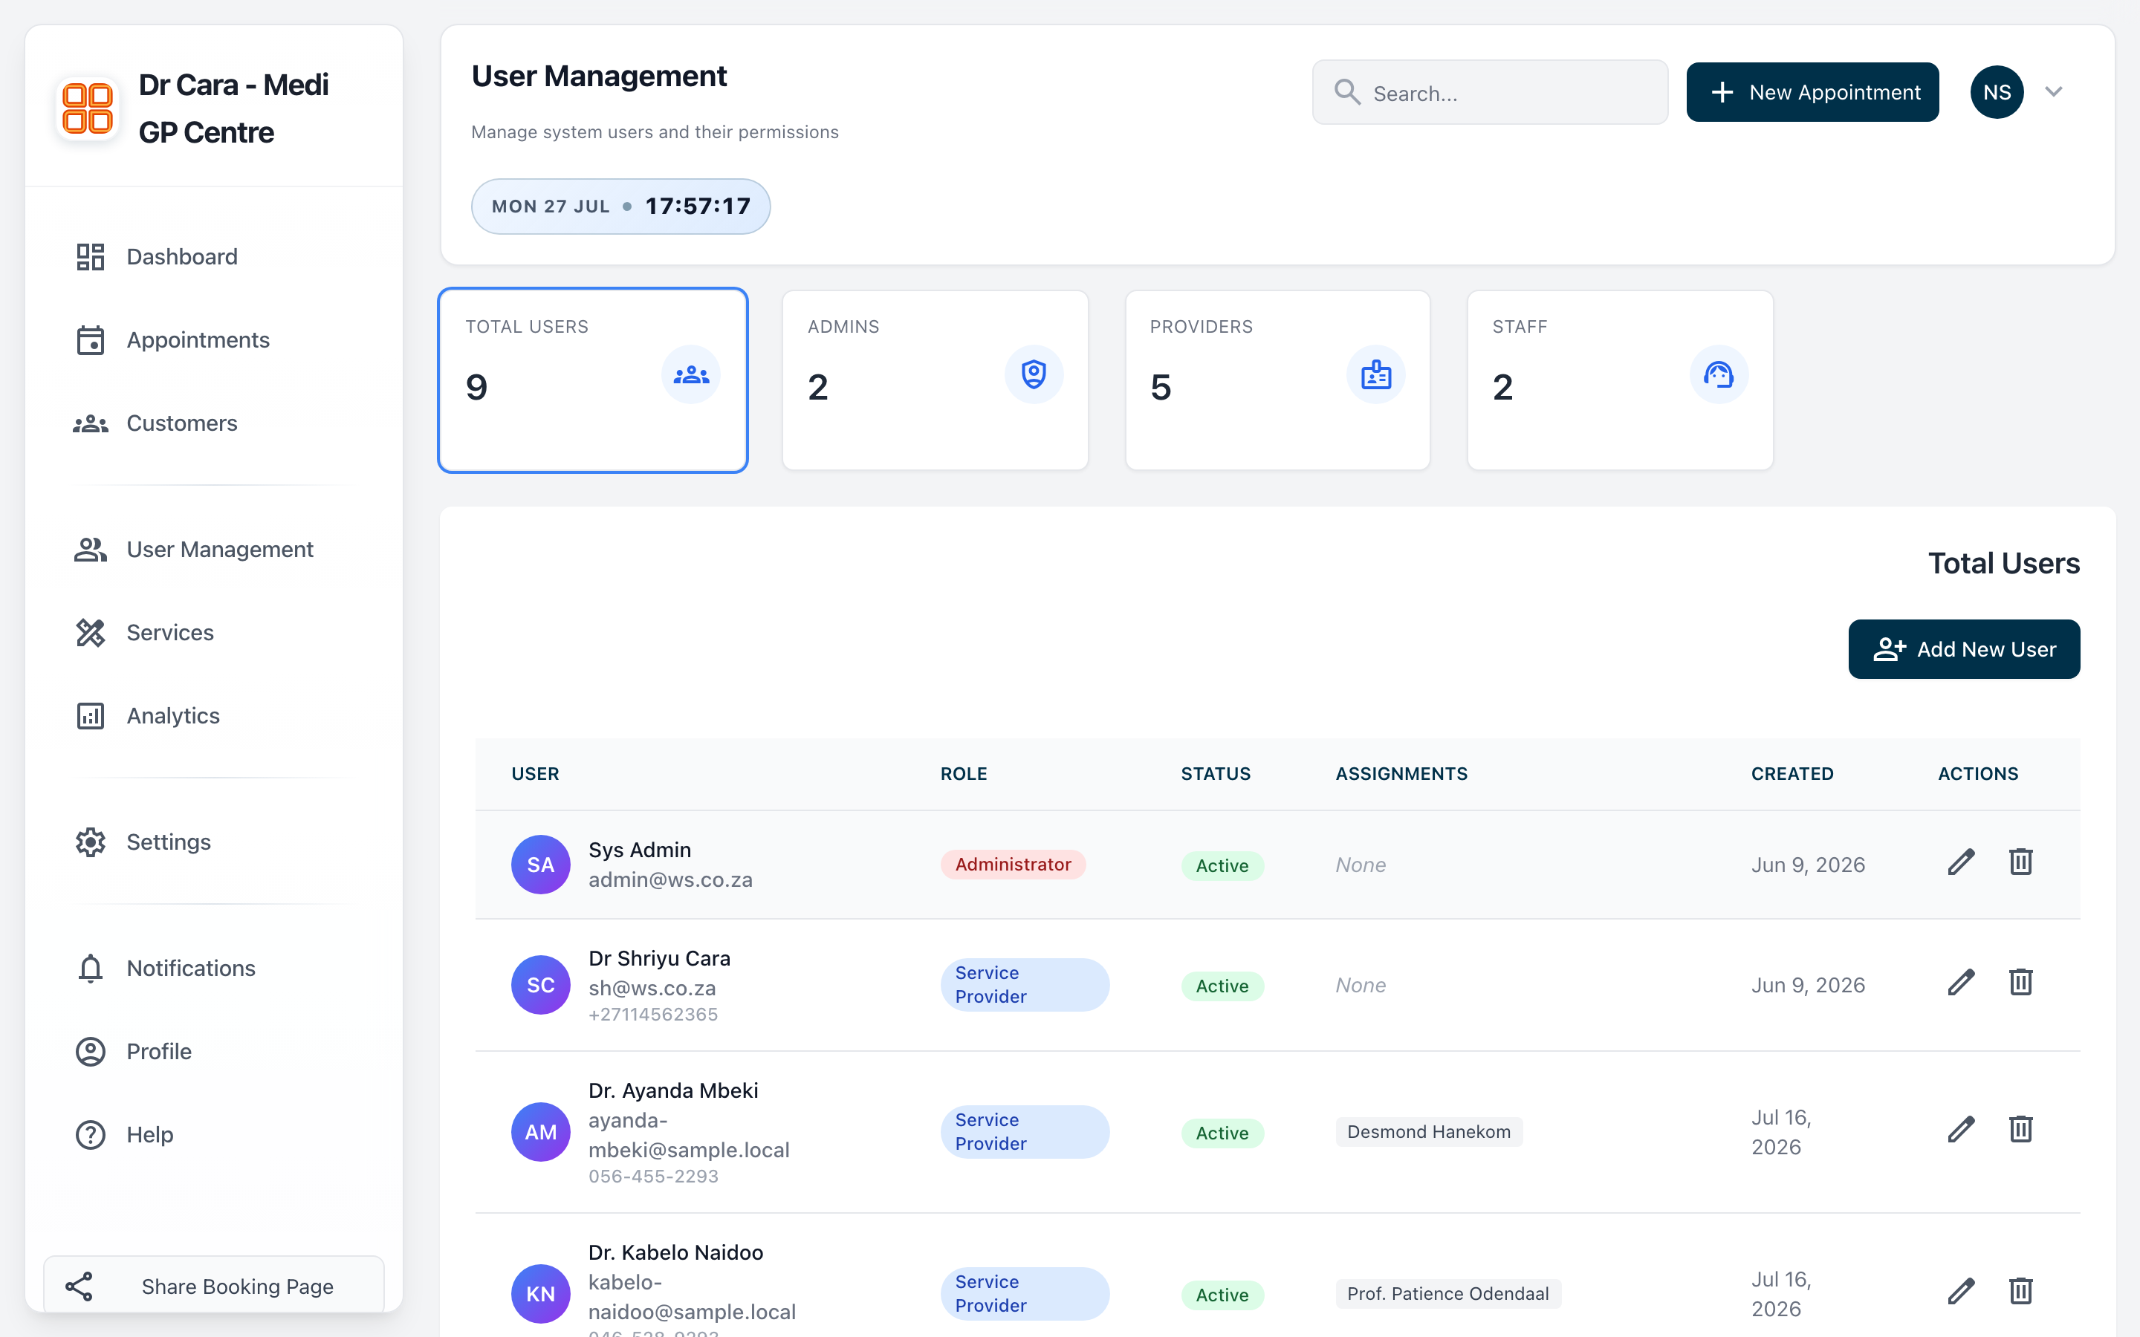
Task: Click the shield icon on the Admins card
Action: pos(1033,375)
